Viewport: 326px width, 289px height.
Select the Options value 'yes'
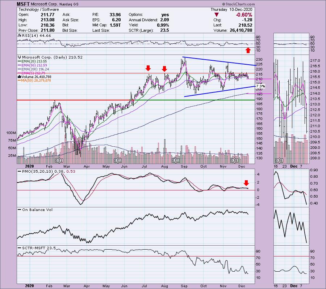(x=165, y=15)
